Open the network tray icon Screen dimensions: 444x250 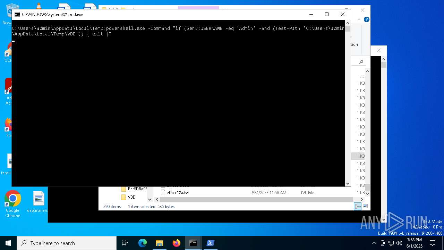coord(391,243)
